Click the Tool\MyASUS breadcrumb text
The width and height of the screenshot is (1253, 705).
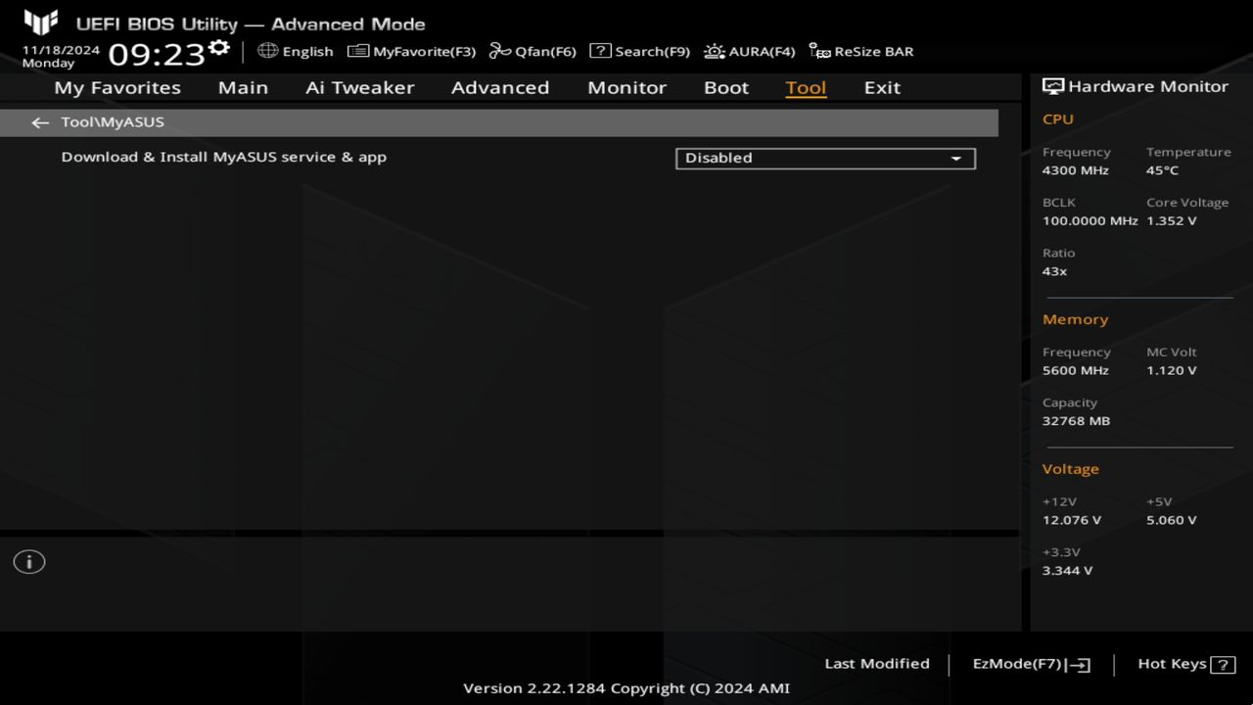(113, 122)
